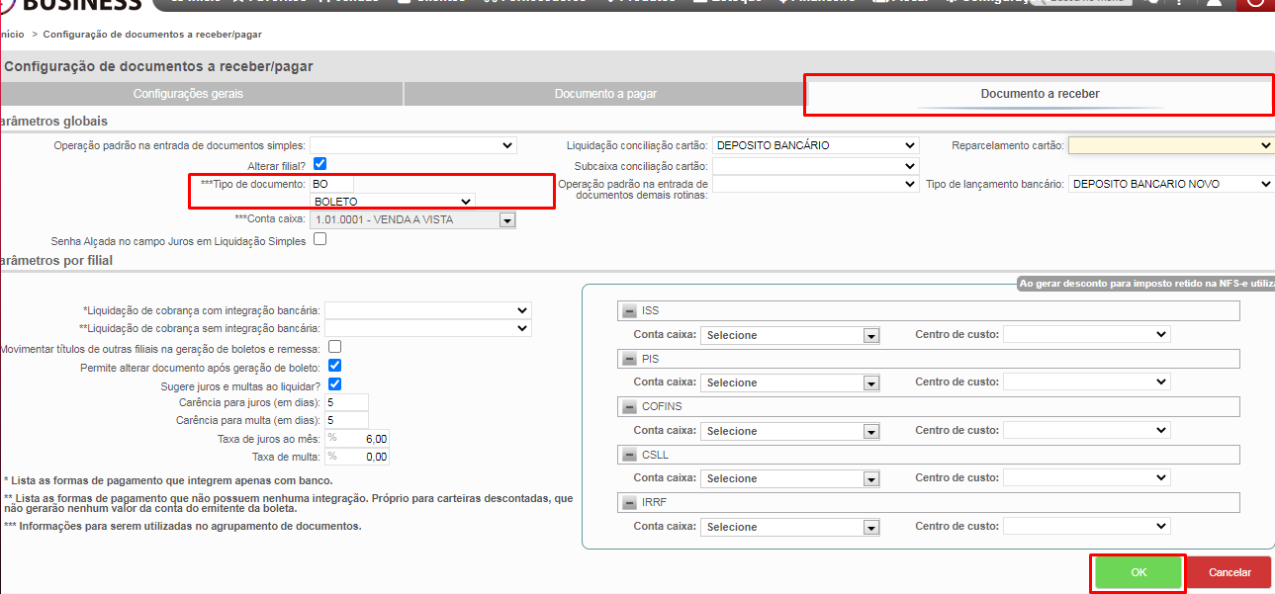Switch to the Documento a pagar tab
Screen dimensions: 1275x594
(605, 94)
